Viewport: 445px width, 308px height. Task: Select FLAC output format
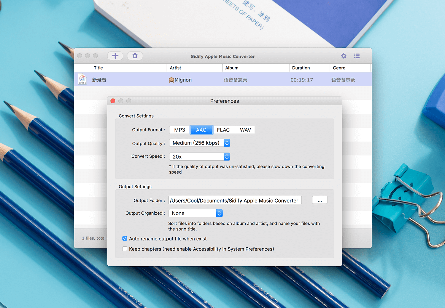point(223,130)
